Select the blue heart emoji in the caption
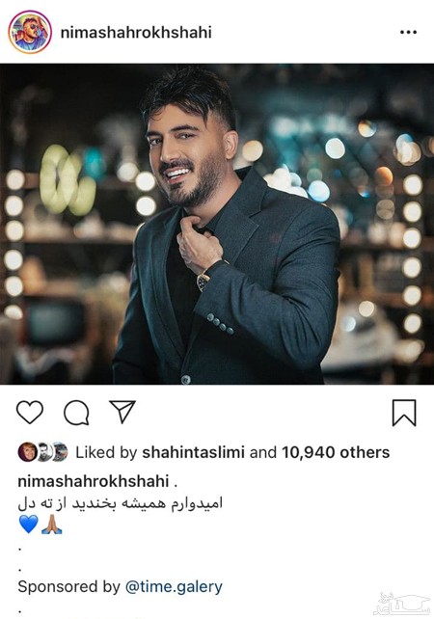Screen dimensions: 434x619 pyautogui.click(x=28, y=525)
